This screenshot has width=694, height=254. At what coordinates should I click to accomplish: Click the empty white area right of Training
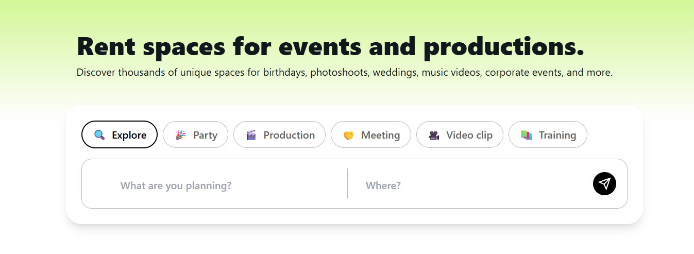point(613,135)
